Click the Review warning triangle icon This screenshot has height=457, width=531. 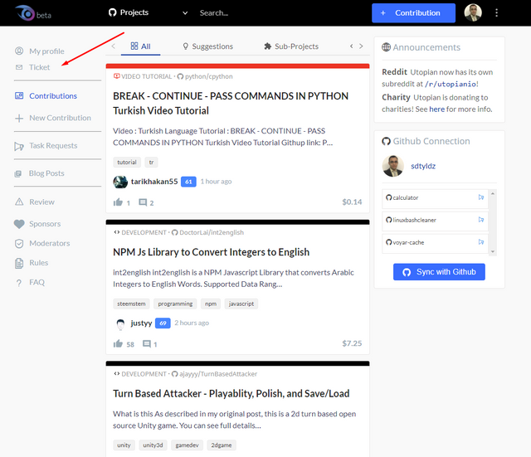(19, 202)
